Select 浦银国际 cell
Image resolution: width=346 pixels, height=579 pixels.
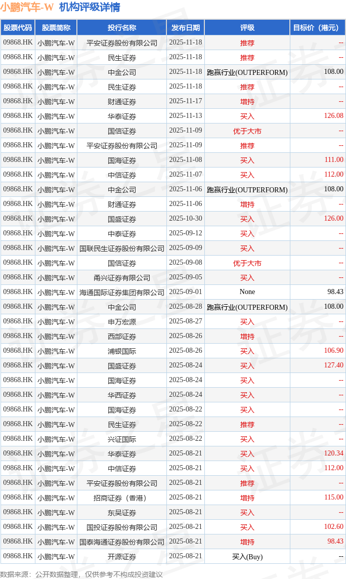(x=122, y=351)
